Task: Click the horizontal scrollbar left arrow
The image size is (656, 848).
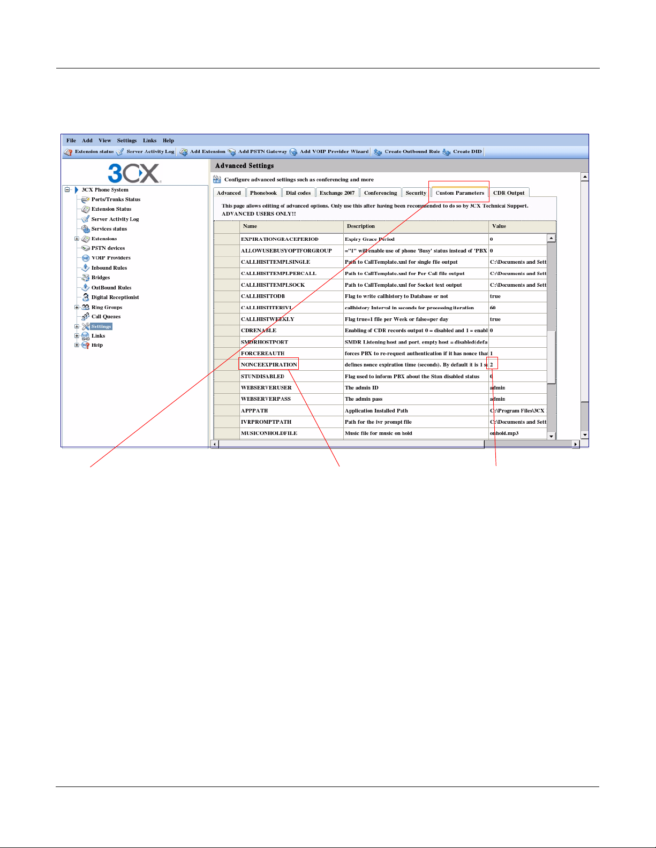Action: (x=215, y=444)
